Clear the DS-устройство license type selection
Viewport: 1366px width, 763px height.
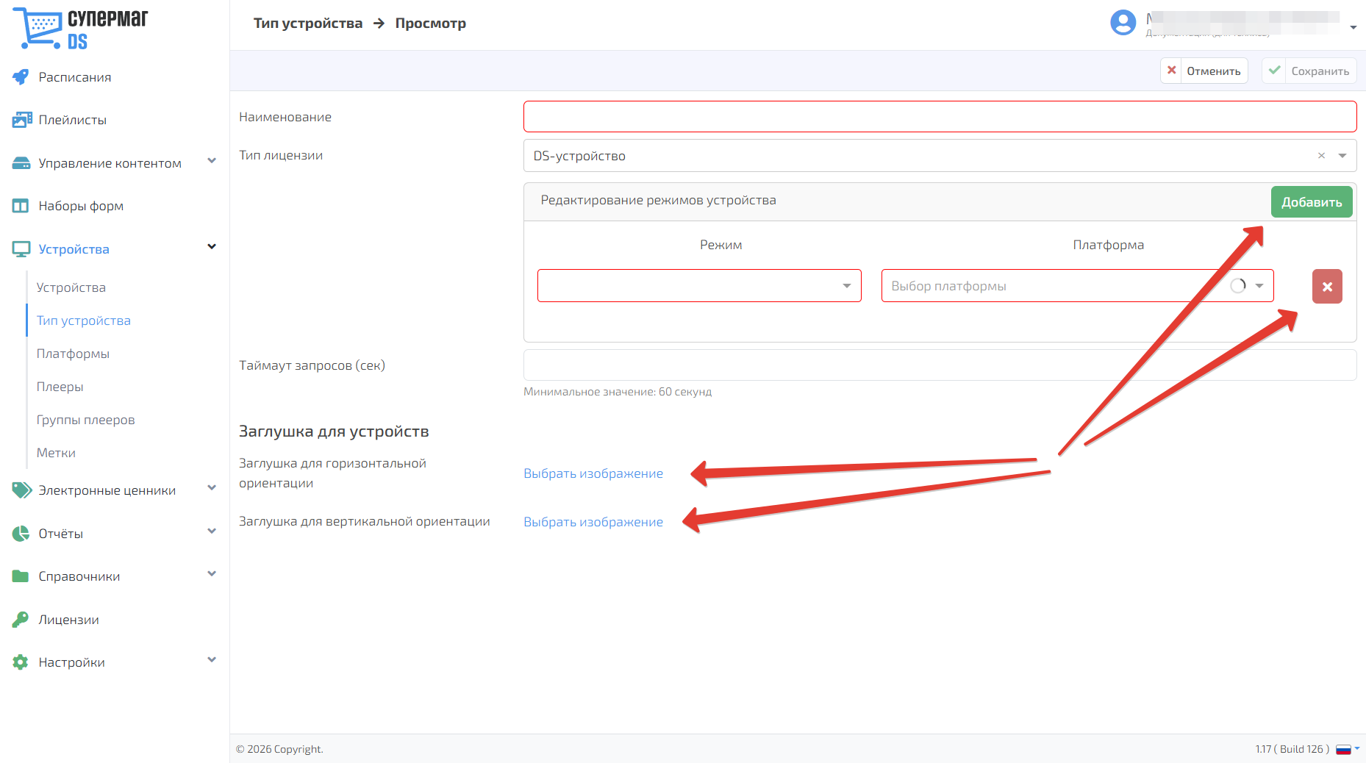[1321, 156]
